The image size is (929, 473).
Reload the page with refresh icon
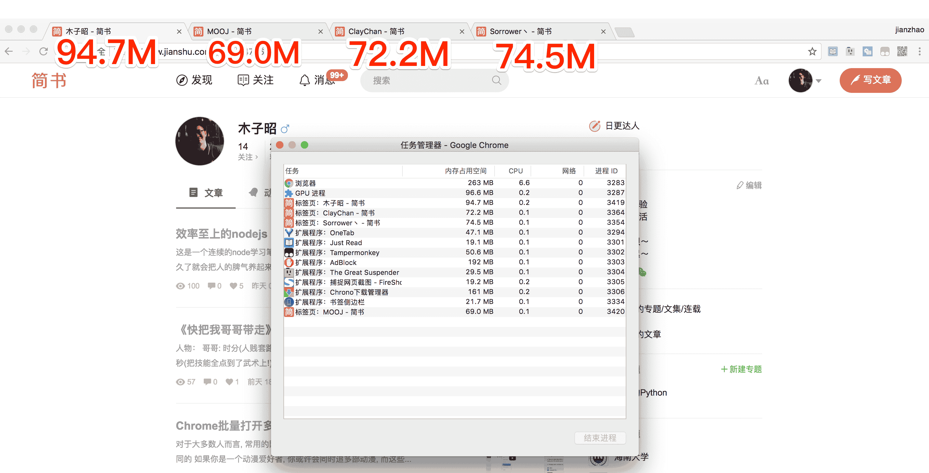tap(44, 51)
